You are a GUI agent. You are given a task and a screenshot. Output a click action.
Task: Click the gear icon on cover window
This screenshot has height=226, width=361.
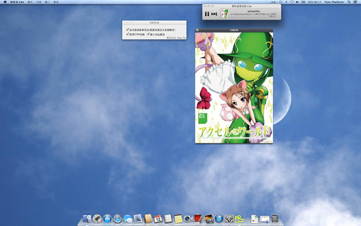point(197,30)
